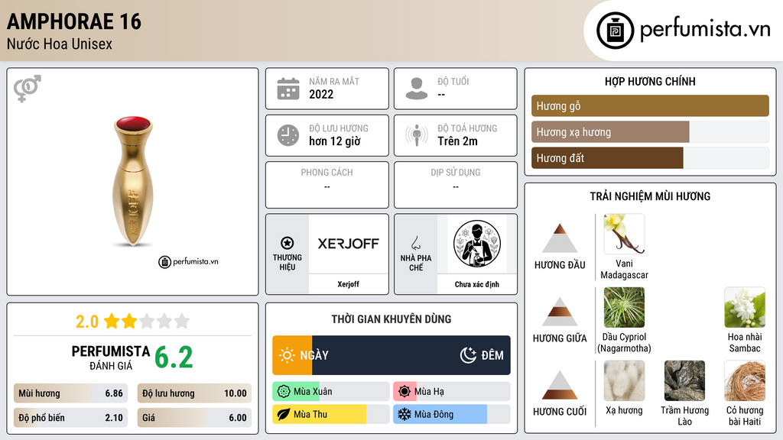This screenshot has height=440, width=783.
Task: Click the Giá 6.00 score bar
Action: 194,418
